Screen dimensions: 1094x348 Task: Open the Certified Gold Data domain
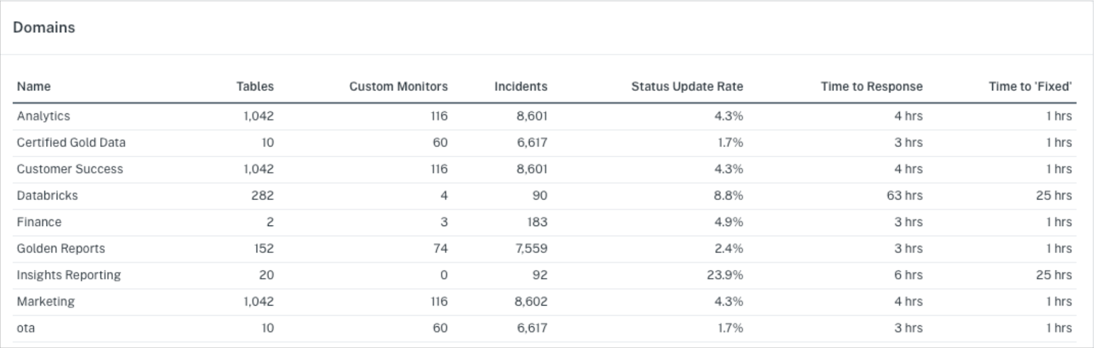click(x=71, y=143)
